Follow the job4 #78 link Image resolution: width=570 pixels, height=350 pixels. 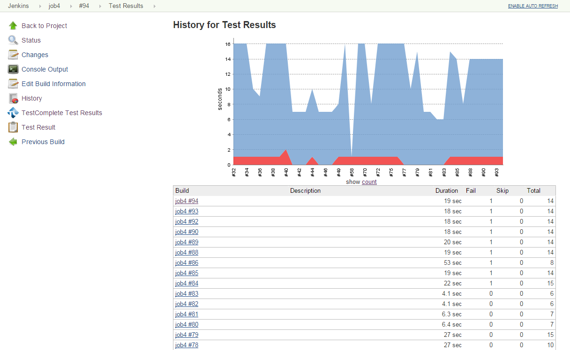(x=187, y=345)
